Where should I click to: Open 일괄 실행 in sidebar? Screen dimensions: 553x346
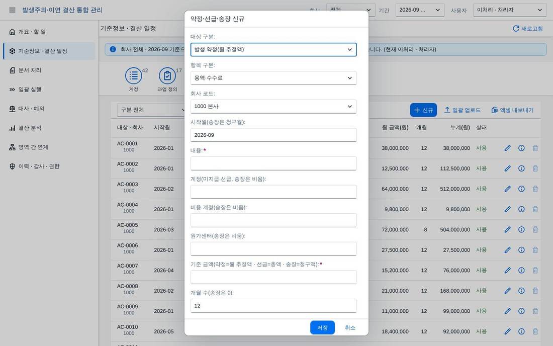pos(49,90)
